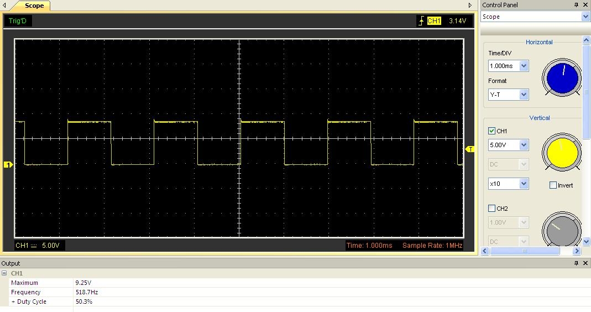This screenshot has width=591, height=312.
Task: Click the horizontal scrollbar right arrow
Action: 577,251
